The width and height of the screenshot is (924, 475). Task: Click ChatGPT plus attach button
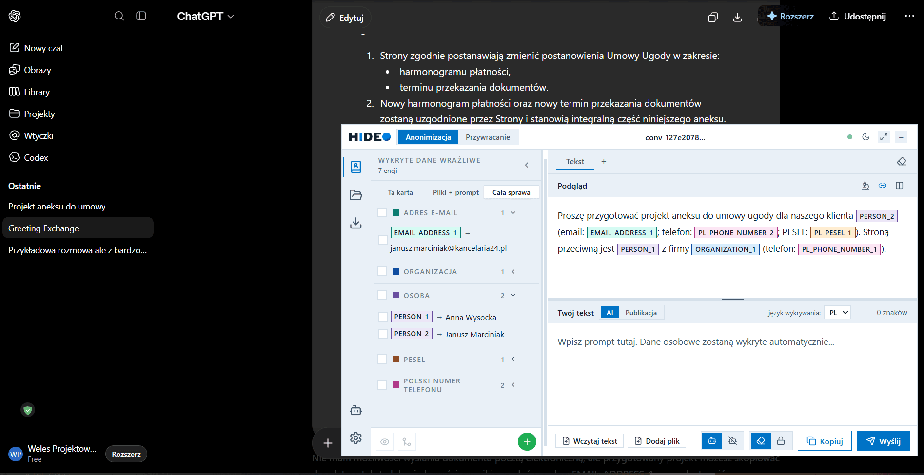[x=328, y=443]
